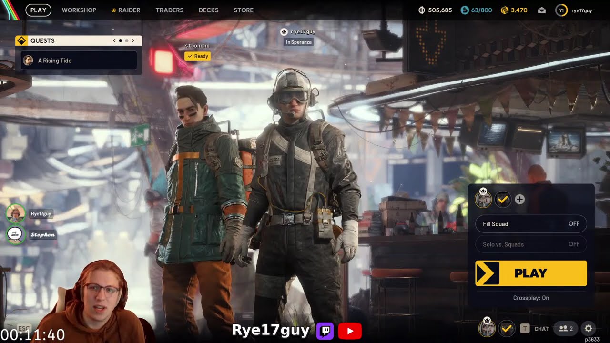Click the gold striped currency icon
The height and width of the screenshot is (343, 610).
505,10
